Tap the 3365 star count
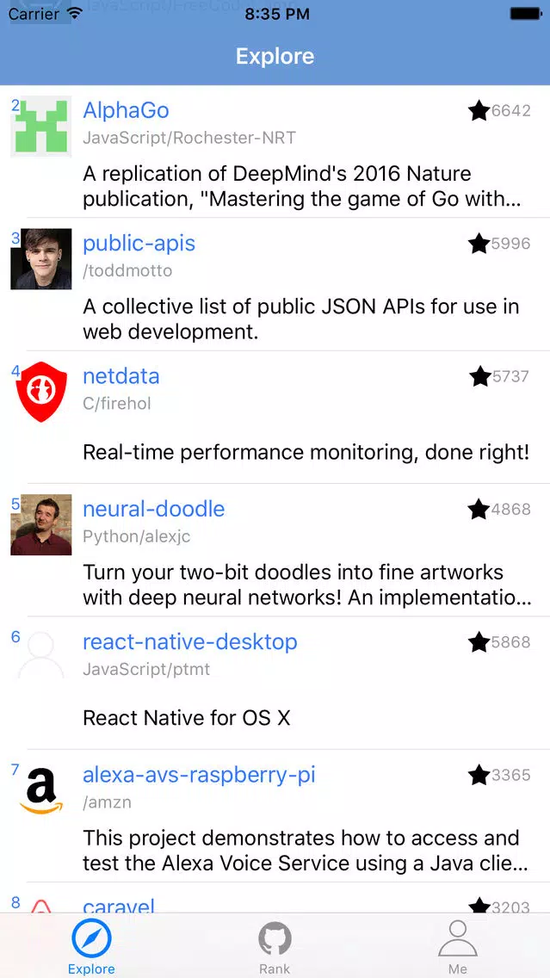This screenshot has width=550, height=978. 510,776
